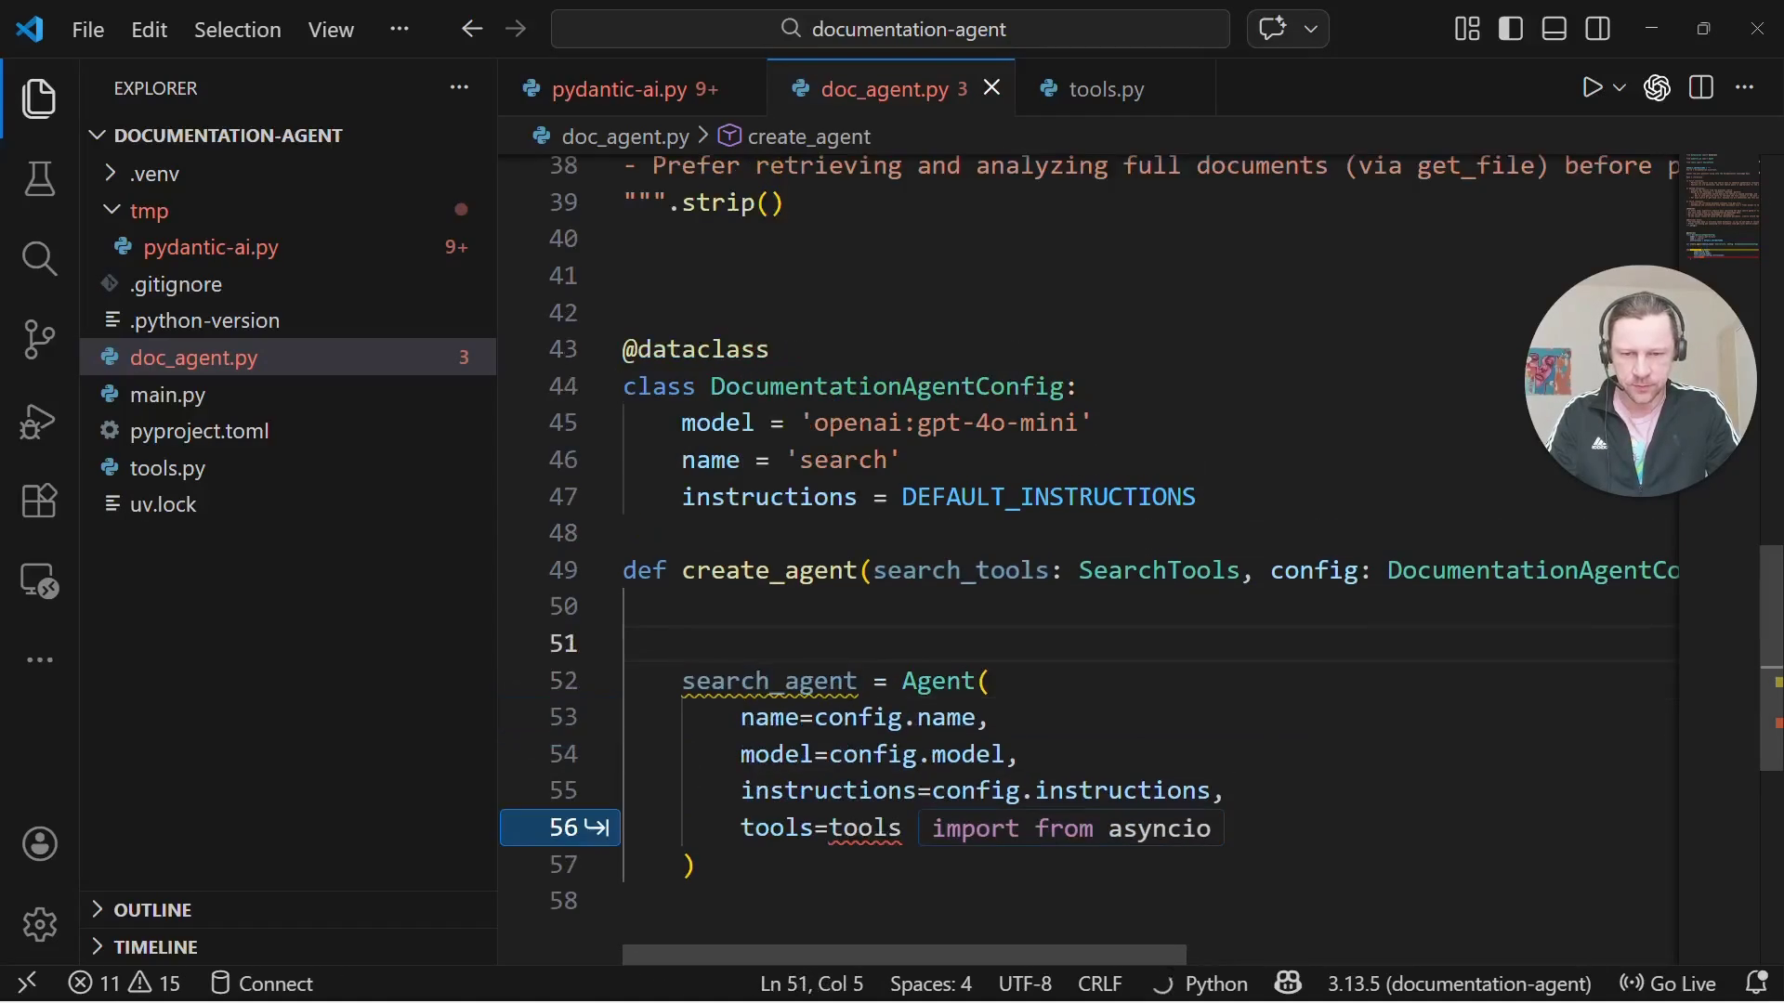
Task: Switch to the tools.py tab
Action: tap(1106, 89)
